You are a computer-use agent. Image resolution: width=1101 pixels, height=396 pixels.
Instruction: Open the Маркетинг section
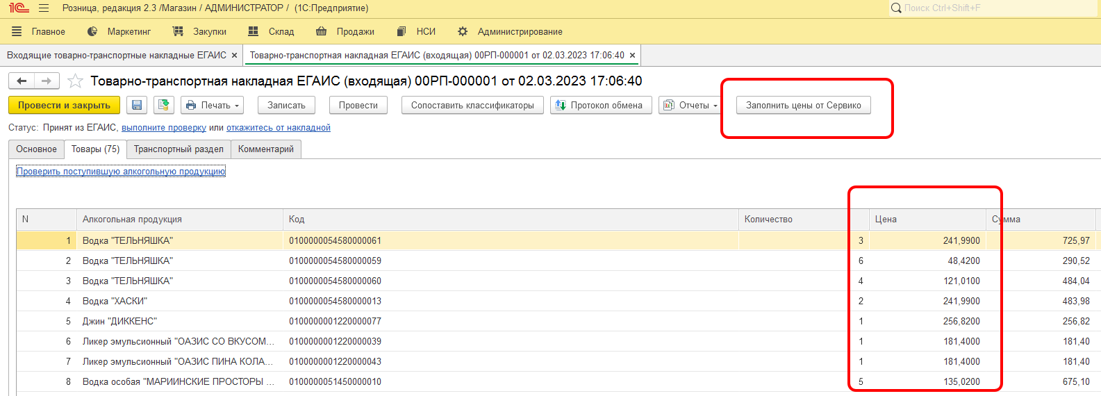coord(129,31)
